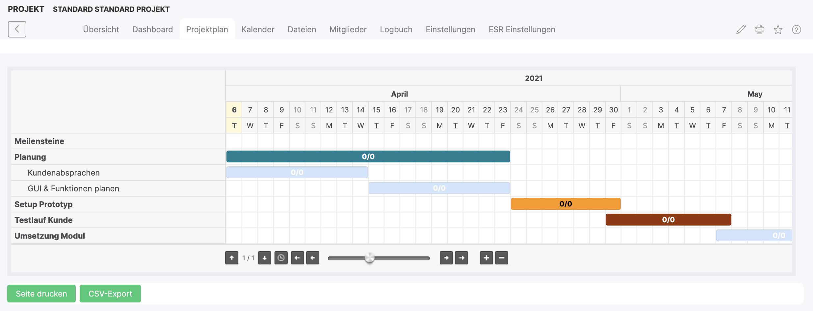Click the Planung row label
The image size is (813, 311).
[x=30, y=157]
